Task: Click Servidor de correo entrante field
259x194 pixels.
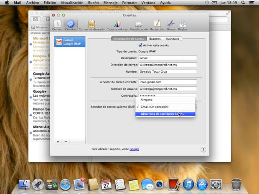Action: (x=168, y=82)
